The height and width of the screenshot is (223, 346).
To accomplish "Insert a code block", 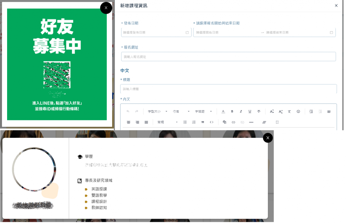I will pos(212,122).
